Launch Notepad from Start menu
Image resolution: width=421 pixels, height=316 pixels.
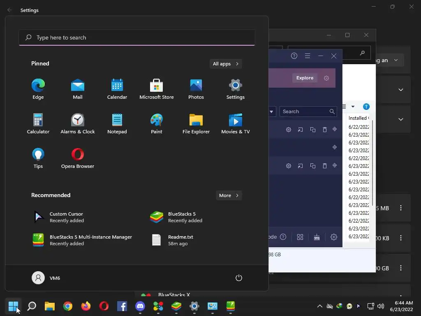[117, 124]
